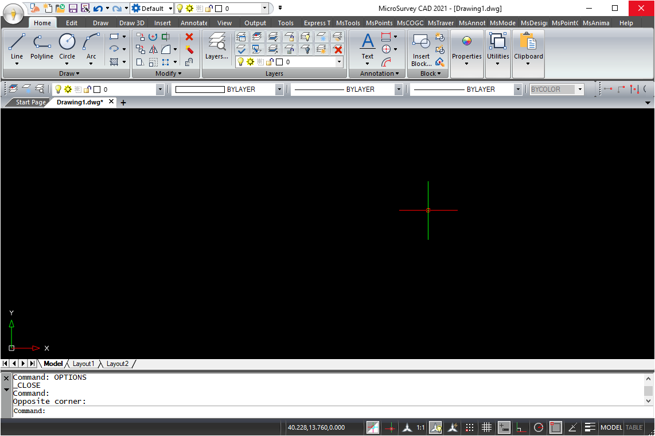
Task: Toggle snap mode in status bar
Action: [x=470, y=427]
